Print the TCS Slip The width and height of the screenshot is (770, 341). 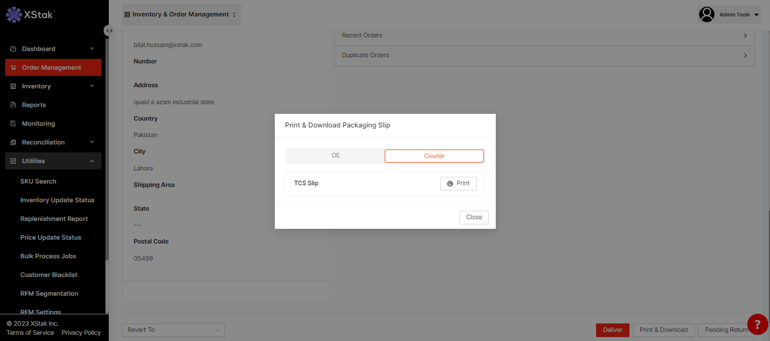[458, 184]
